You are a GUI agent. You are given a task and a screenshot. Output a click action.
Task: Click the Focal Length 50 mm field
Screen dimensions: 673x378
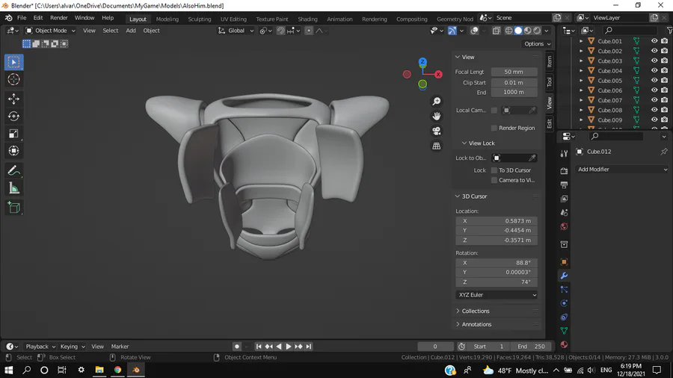pos(514,72)
